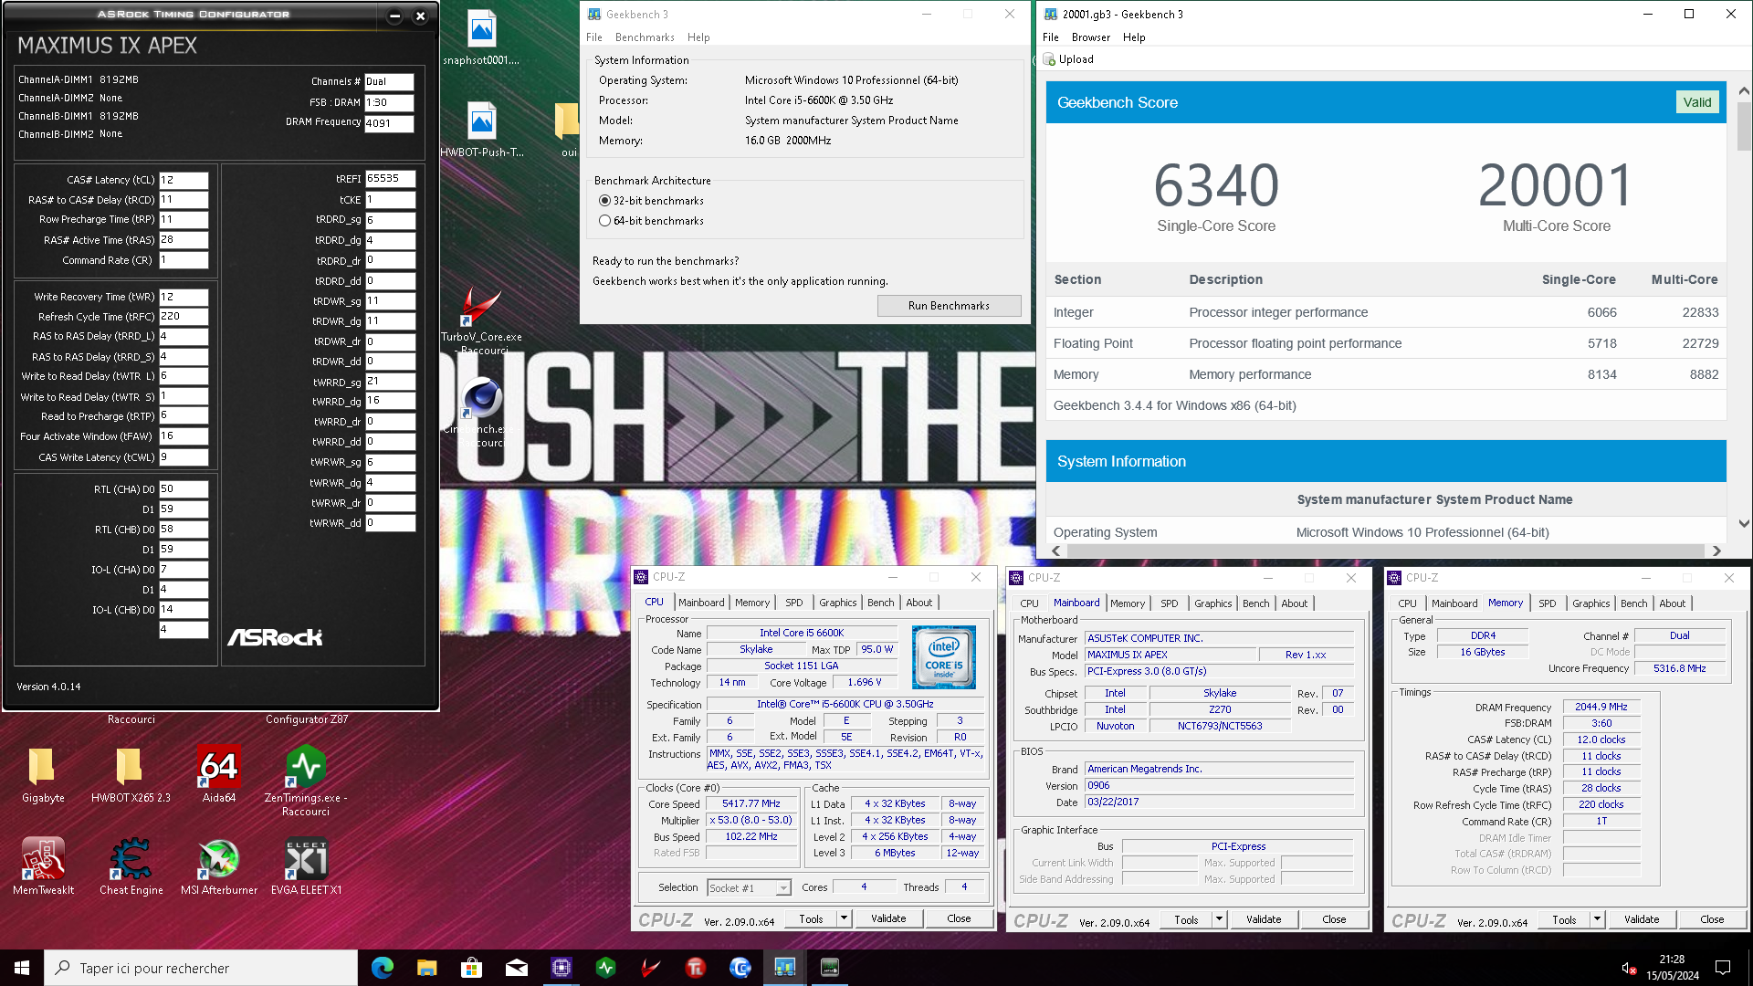Viewport: 1753px width, 986px height.
Task: Open the HWBOT X265 2.3 folder
Action: point(131,775)
